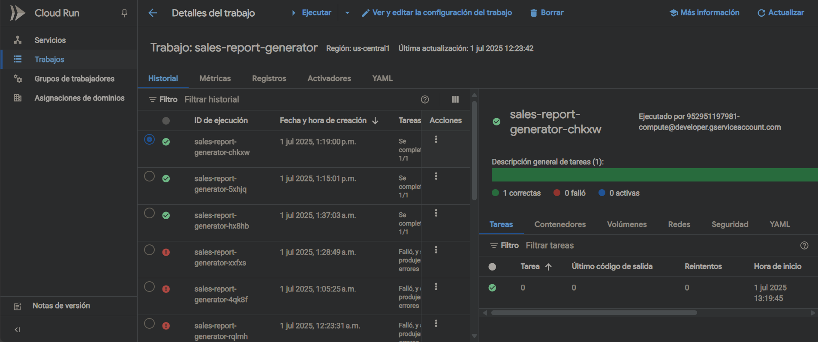Viewport: 818px width, 342px height.
Task: Open Asignaciones de dominios
Action: coord(79,98)
